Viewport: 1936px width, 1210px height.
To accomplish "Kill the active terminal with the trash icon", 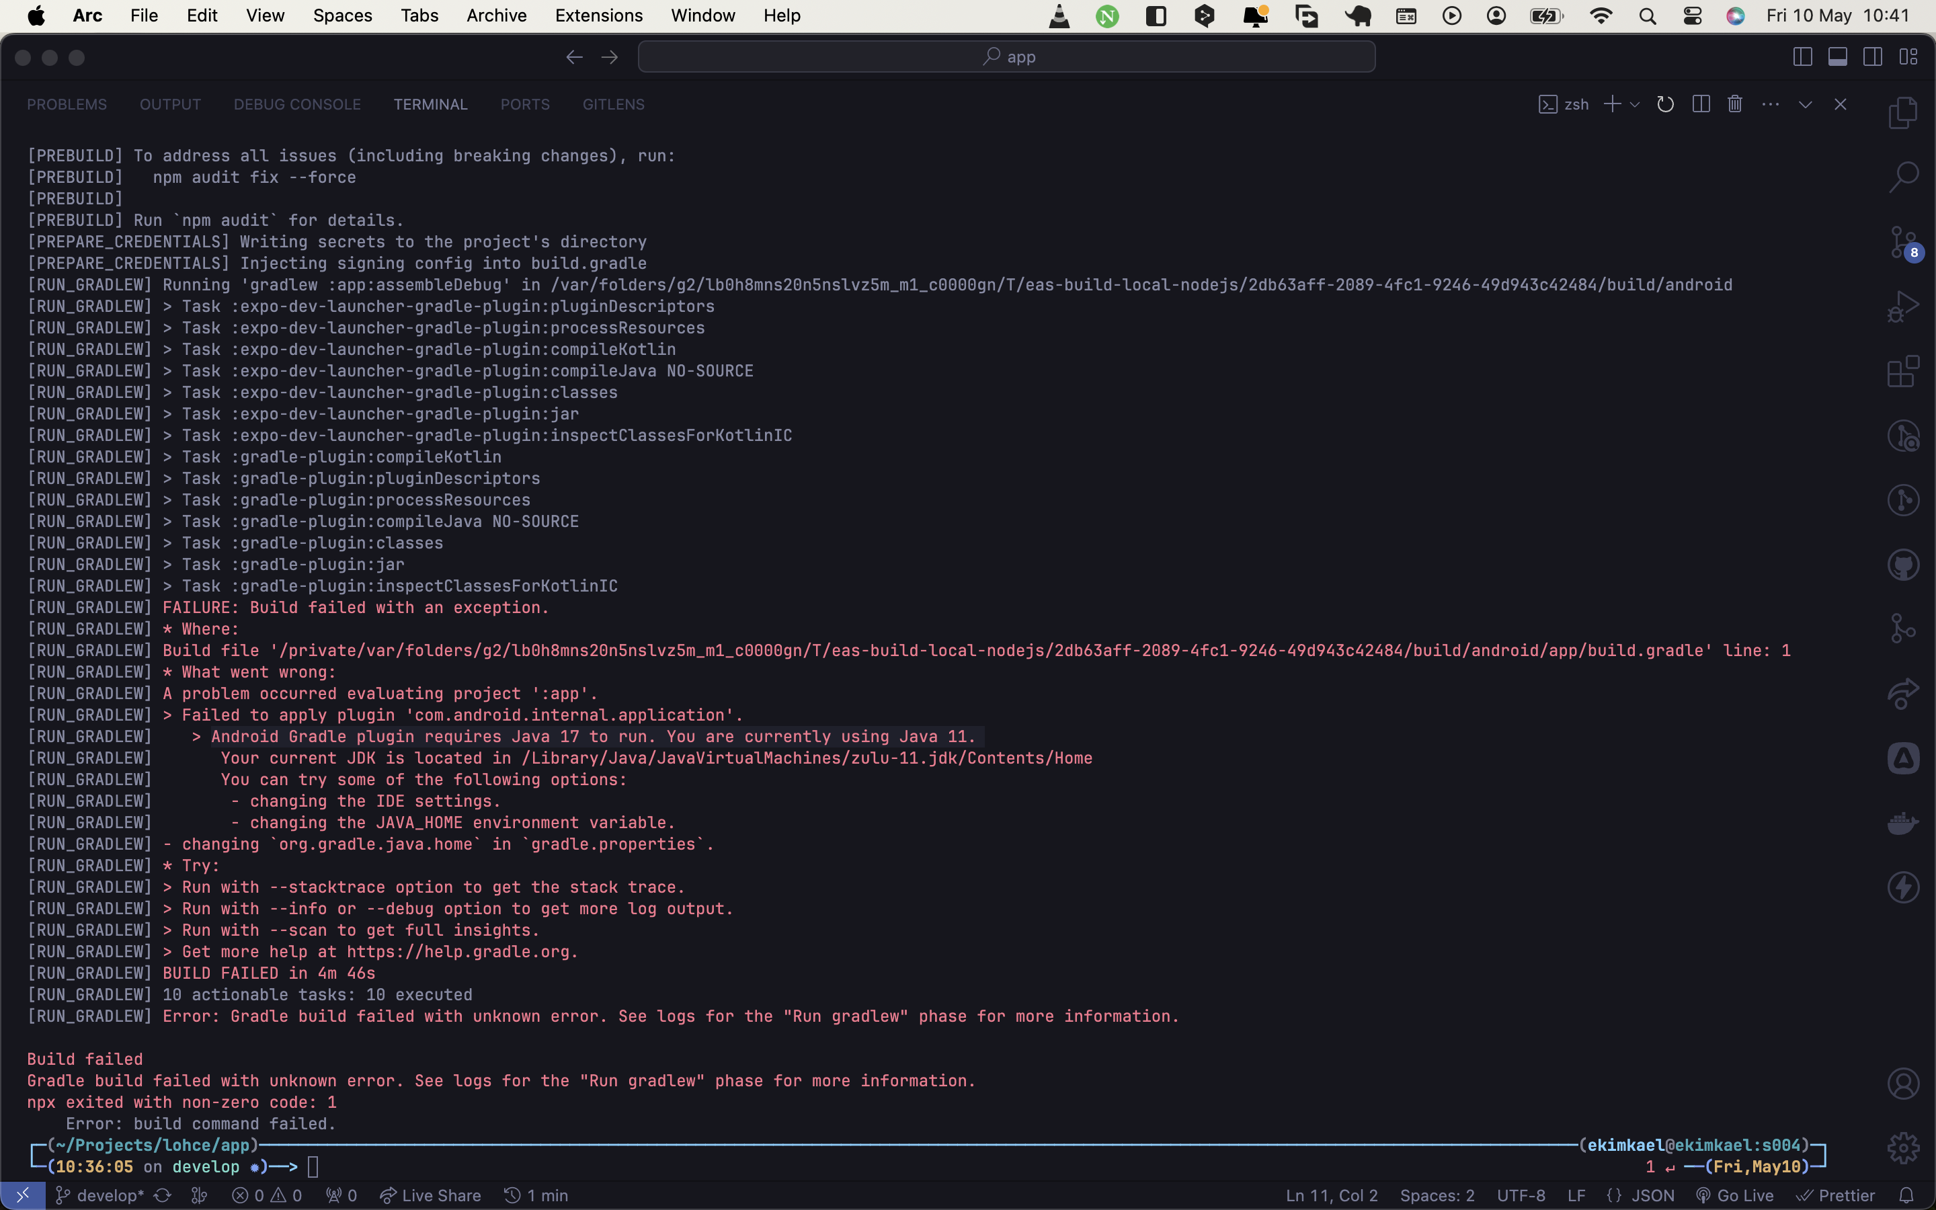I will (1734, 104).
